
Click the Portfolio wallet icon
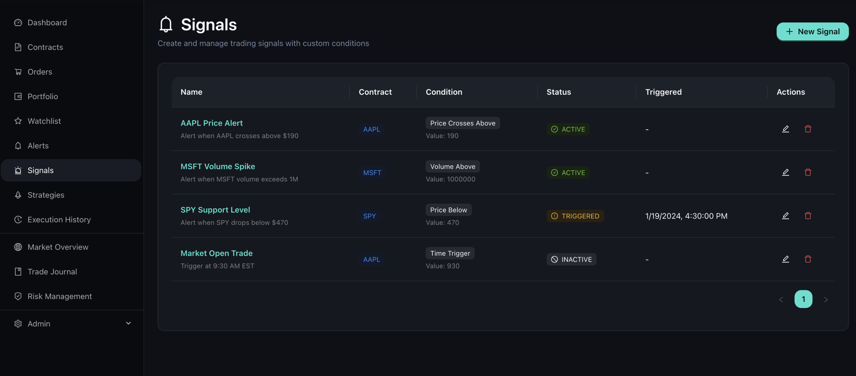(x=18, y=96)
